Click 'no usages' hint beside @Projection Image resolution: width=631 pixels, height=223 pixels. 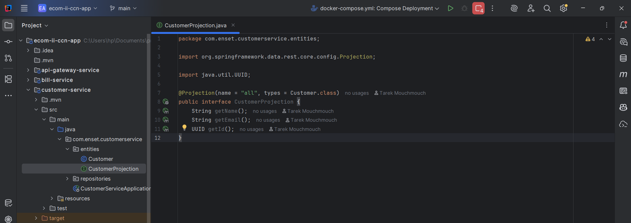pos(357,93)
